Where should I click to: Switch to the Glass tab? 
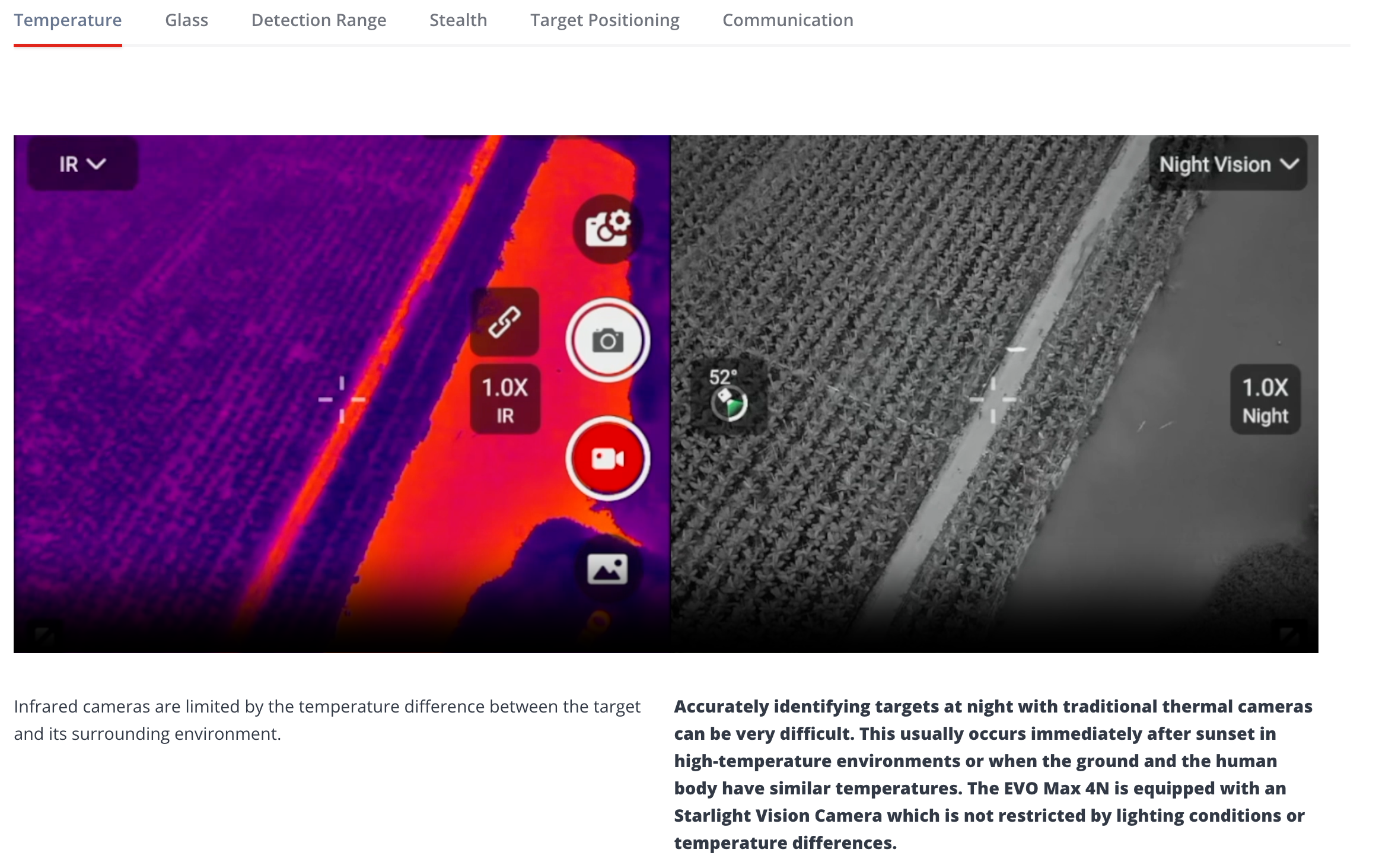(186, 21)
